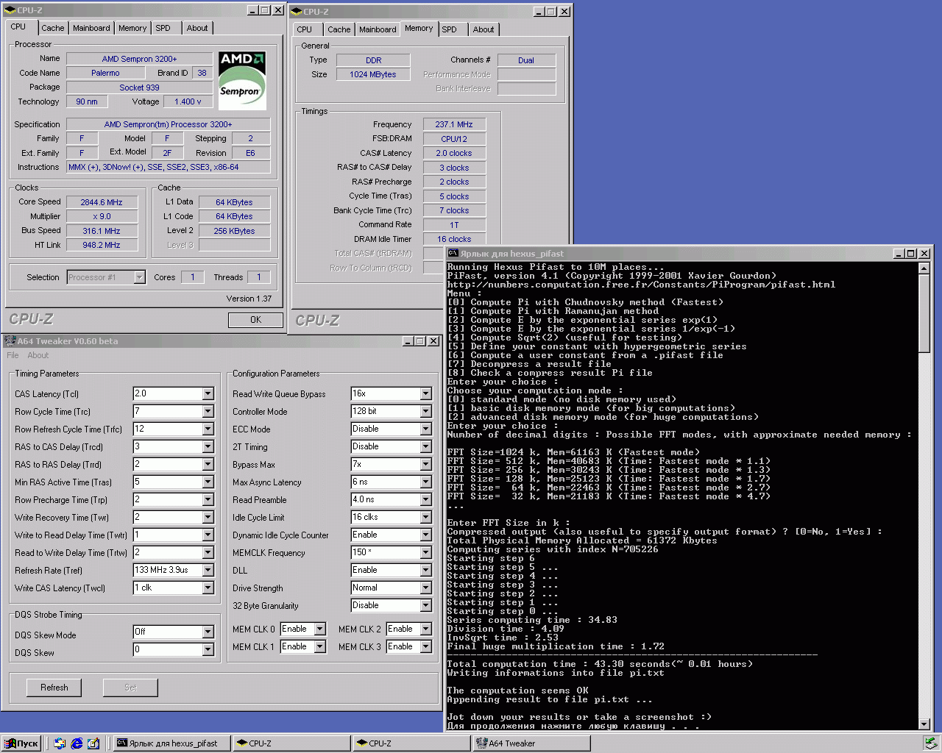Click the HT Link 948.2 MHz value
Screen dimensions: 942x753
102,245
